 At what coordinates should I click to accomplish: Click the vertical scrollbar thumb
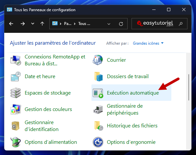point(189,87)
